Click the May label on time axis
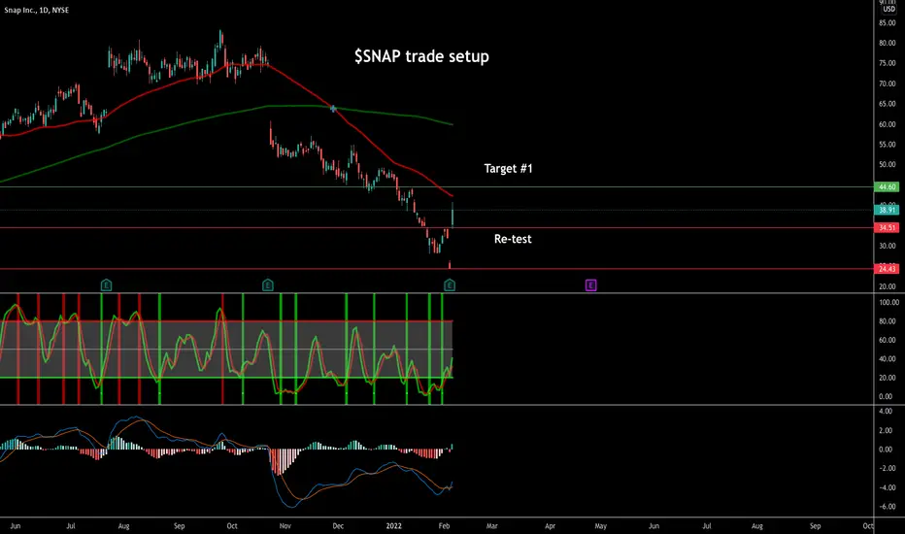The image size is (905, 534). [601, 526]
